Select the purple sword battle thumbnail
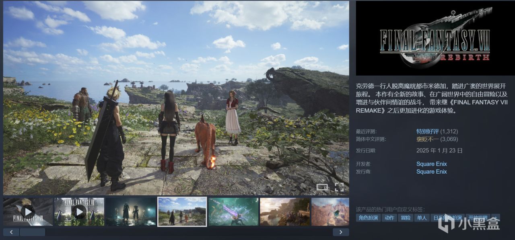This screenshot has width=515, height=240. click(233, 211)
